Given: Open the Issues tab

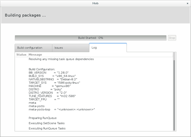Looking at the screenshot, I should (x=71, y=48).
